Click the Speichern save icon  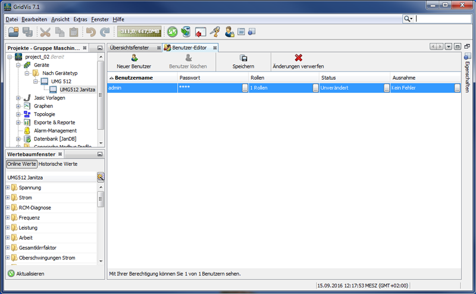coord(243,58)
